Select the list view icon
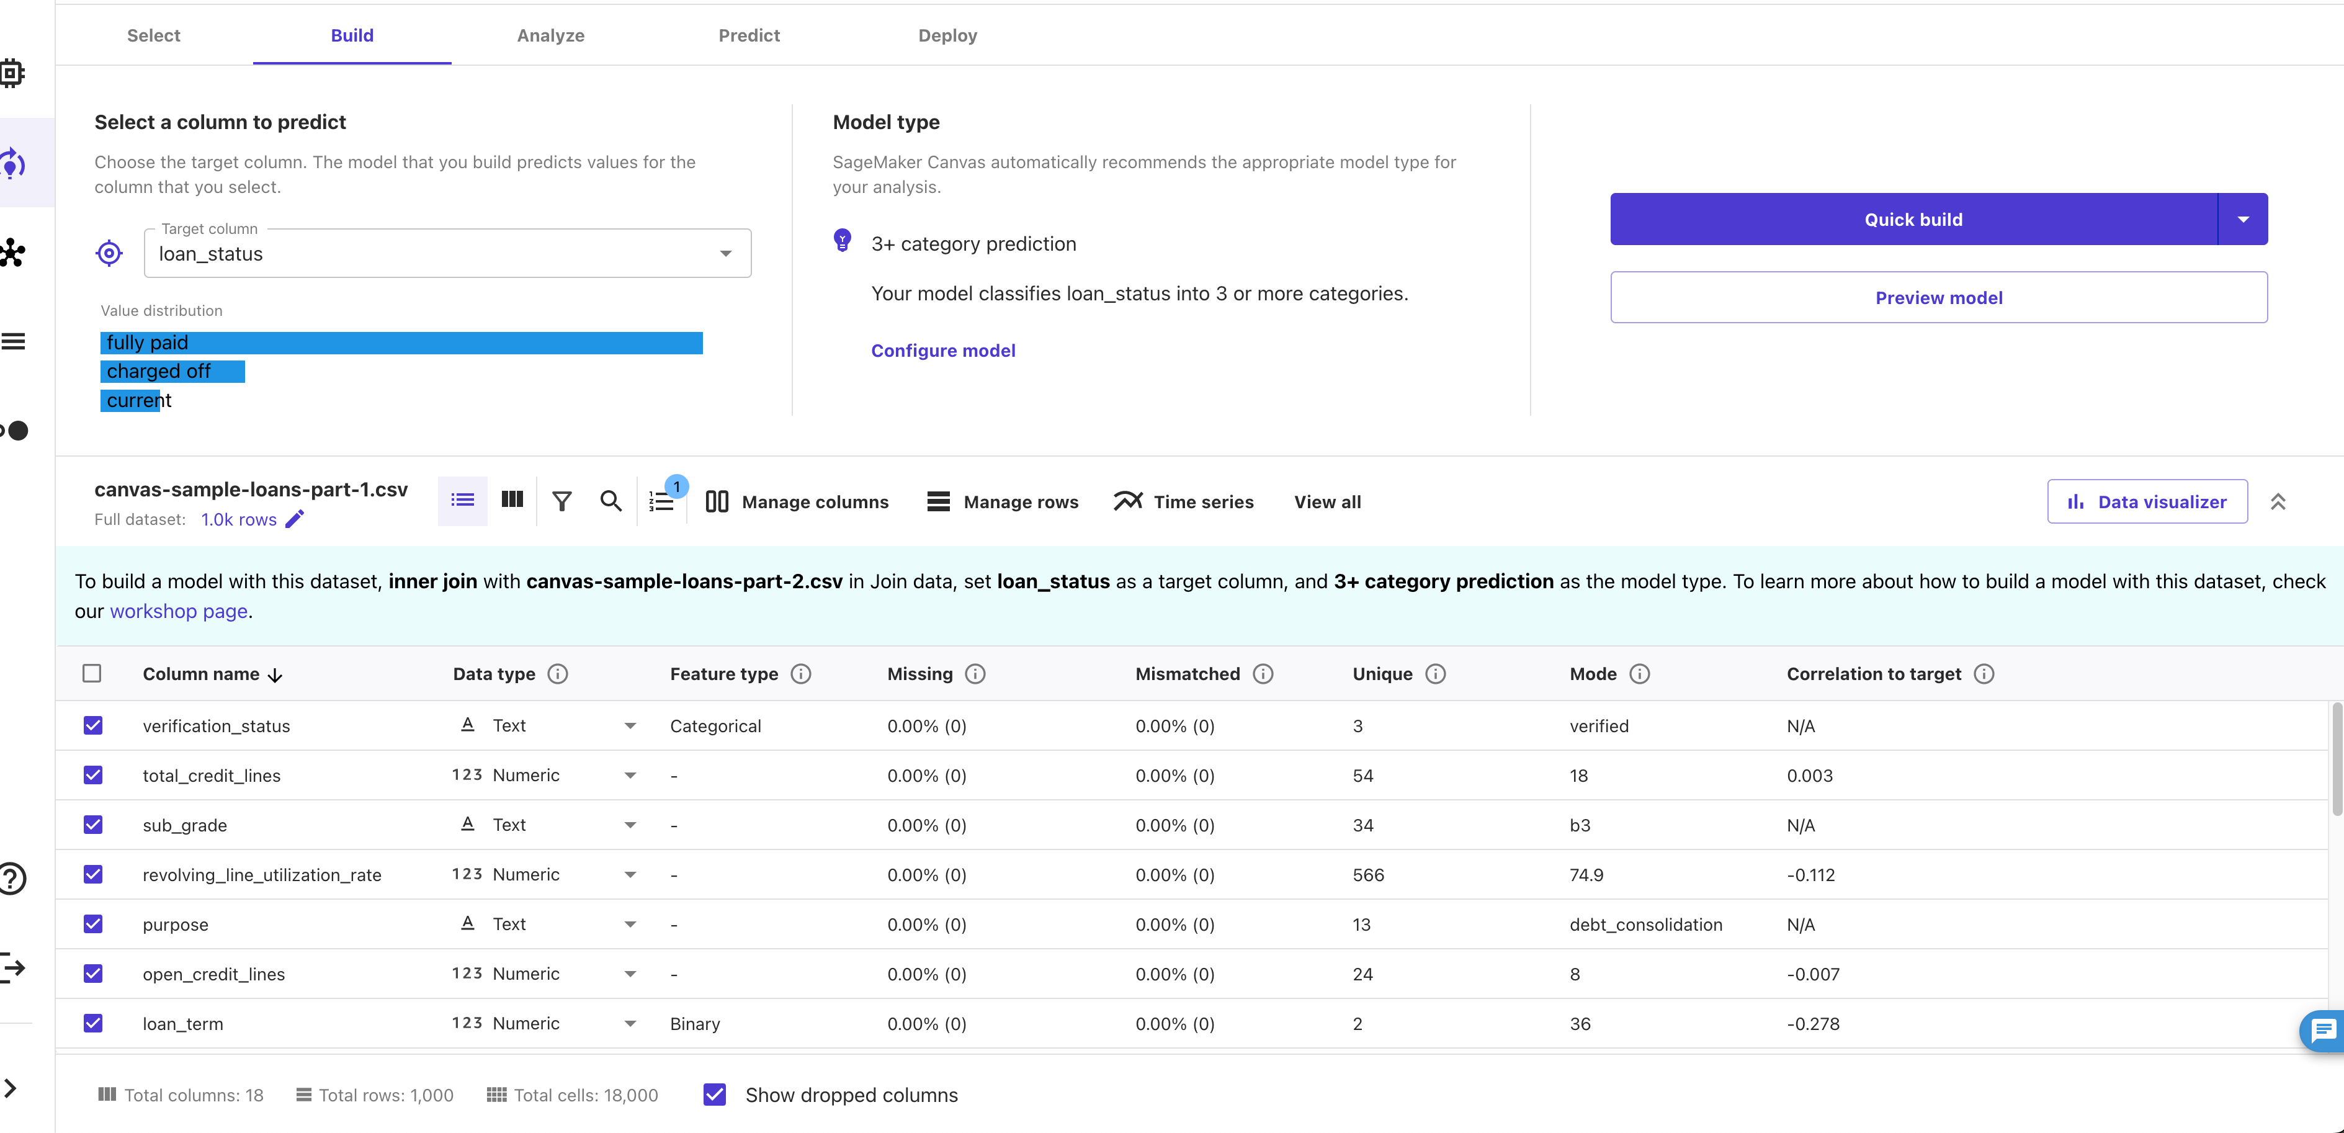2344x1133 pixels. click(x=462, y=501)
